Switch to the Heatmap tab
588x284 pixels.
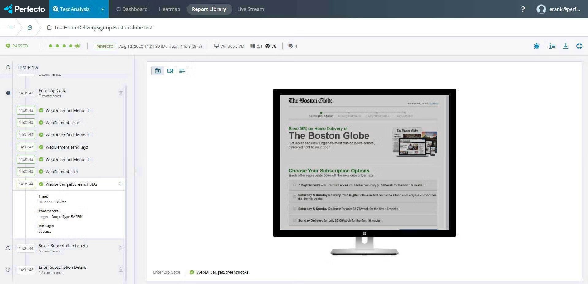170,9
